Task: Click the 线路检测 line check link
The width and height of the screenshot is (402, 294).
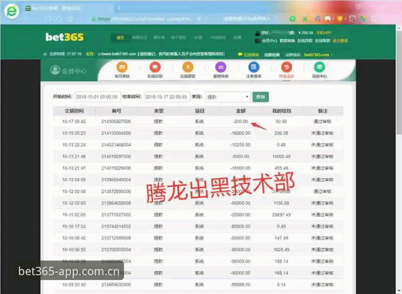Action: tap(272, 54)
